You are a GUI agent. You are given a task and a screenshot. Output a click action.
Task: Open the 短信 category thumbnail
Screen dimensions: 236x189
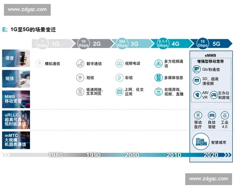16,79
